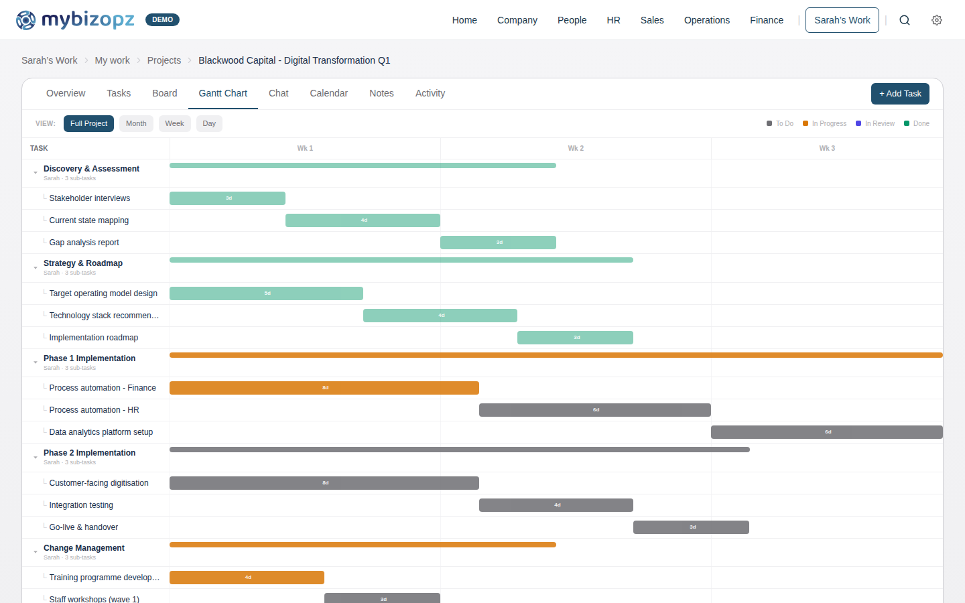Switch to Day view
Screen dimensions: 965x603
[x=208, y=123]
